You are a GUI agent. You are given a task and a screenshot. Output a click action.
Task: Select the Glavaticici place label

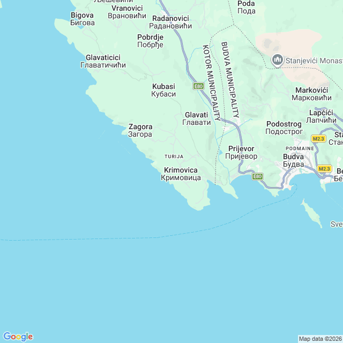pos(103,61)
